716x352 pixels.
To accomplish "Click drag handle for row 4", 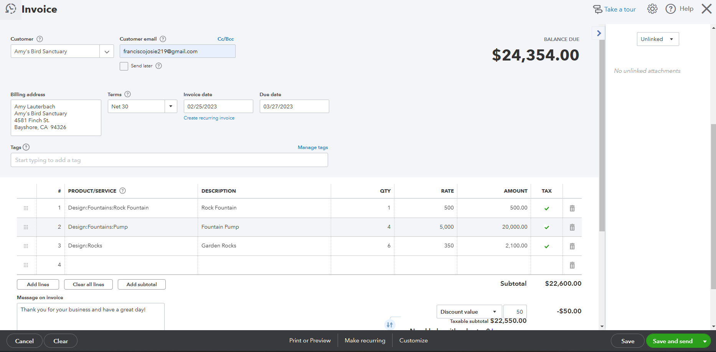I will pos(26,265).
